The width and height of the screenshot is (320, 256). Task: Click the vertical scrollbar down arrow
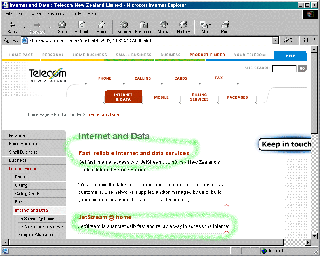(314, 236)
